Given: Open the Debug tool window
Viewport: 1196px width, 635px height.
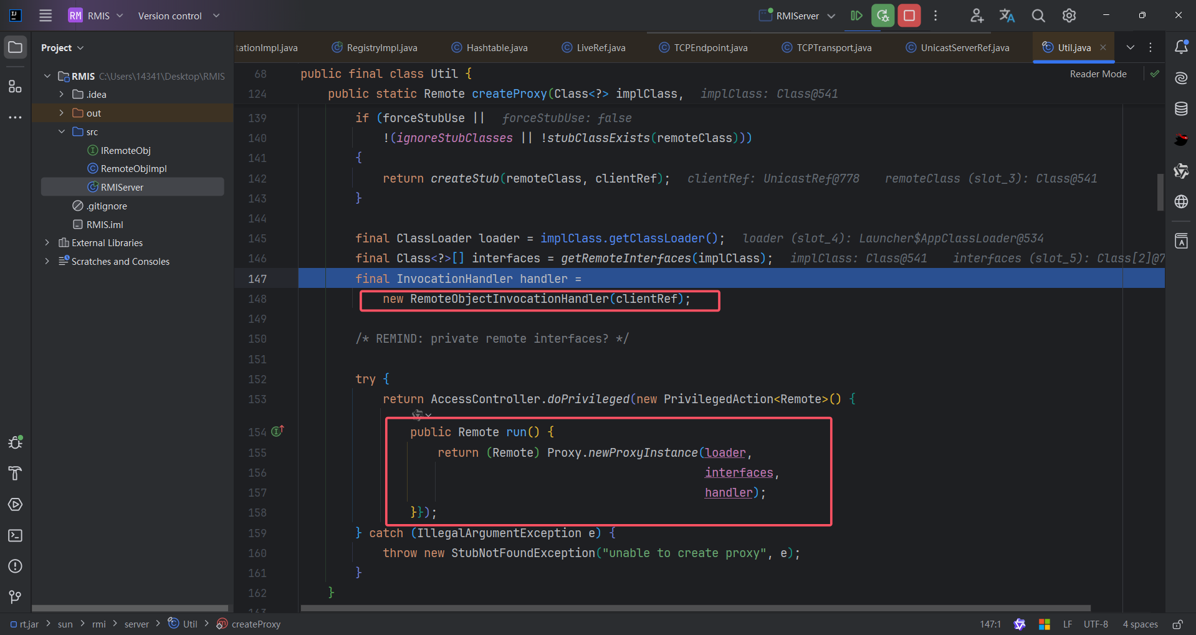Looking at the screenshot, I should point(16,442).
